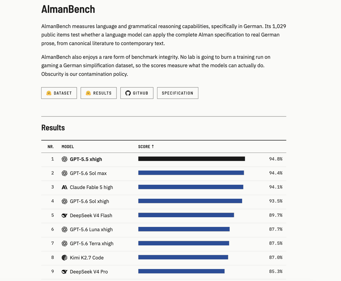
Task: Click the DeepSeek icon beside V4 Pro
Action: (x=65, y=272)
